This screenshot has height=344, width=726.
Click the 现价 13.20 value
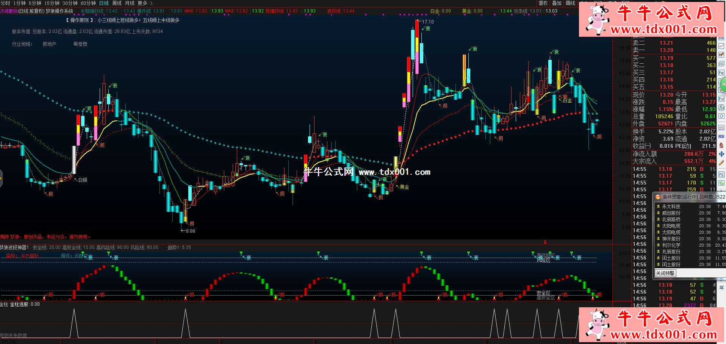click(667, 95)
